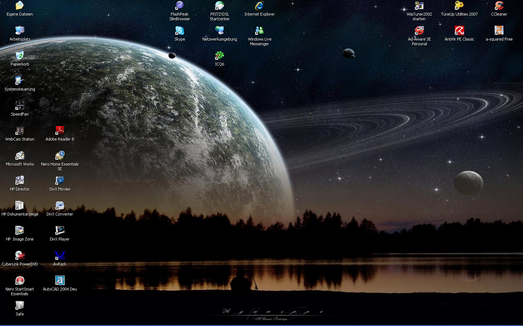Select the AvRack desktop icon

(x=60, y=255)
